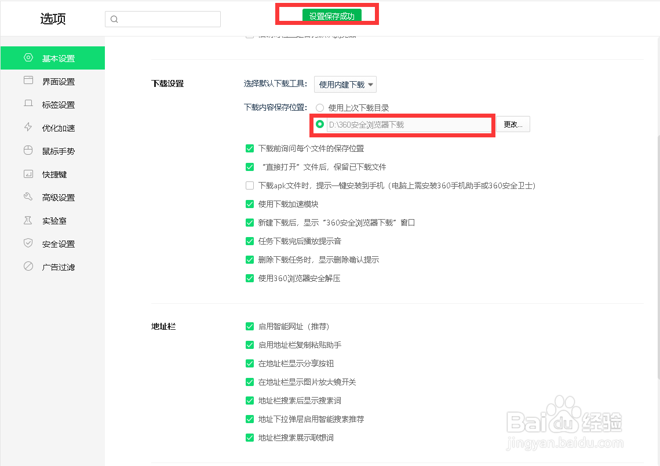Click inside the search box
660x466 pixels.
tap(162, 19)
